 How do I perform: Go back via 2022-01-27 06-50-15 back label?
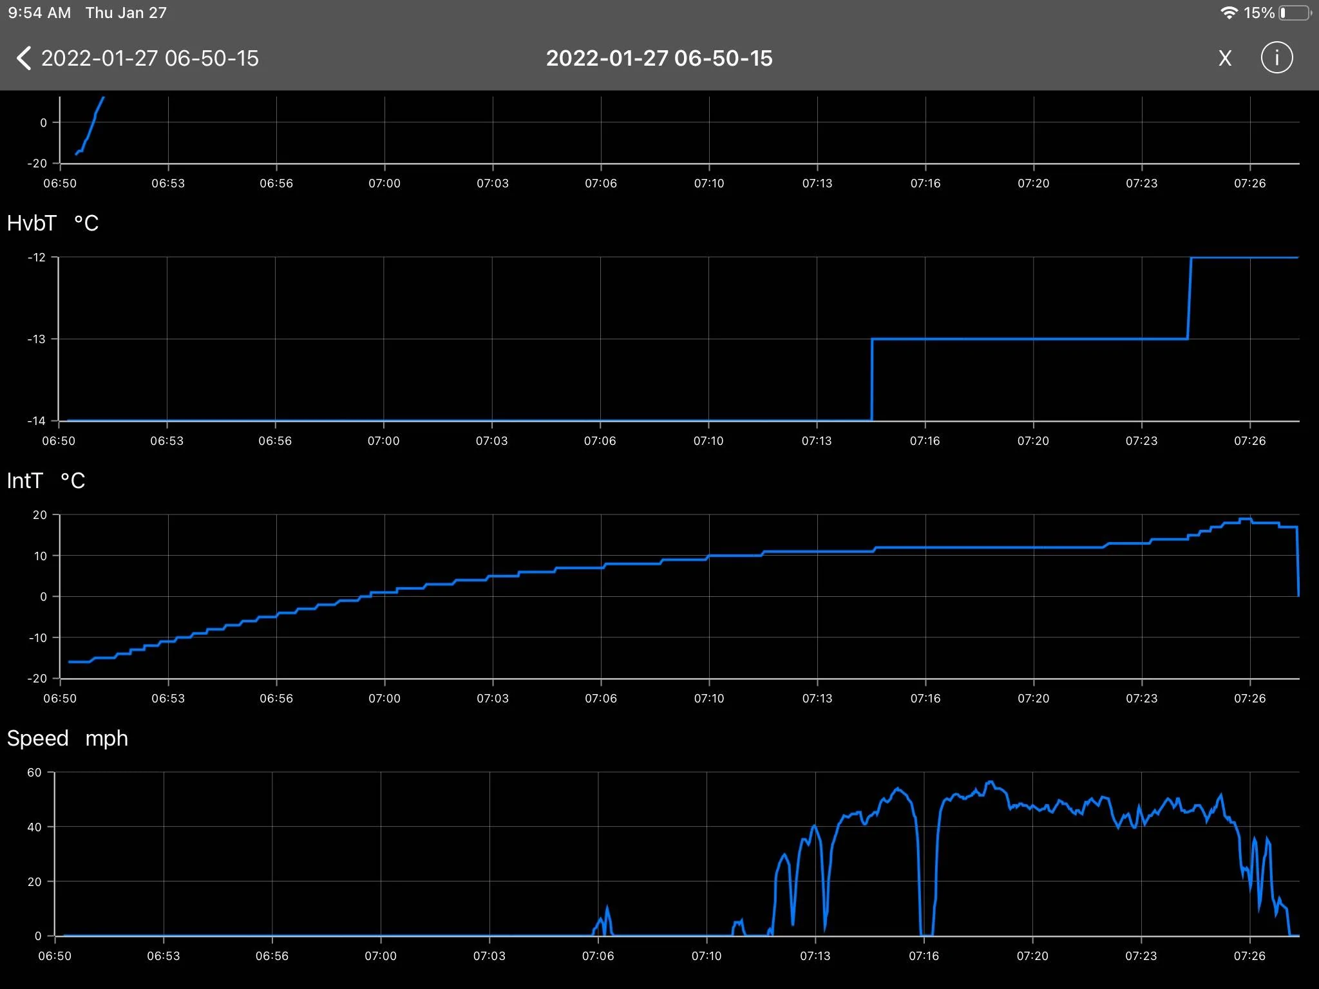coord(150,58)
